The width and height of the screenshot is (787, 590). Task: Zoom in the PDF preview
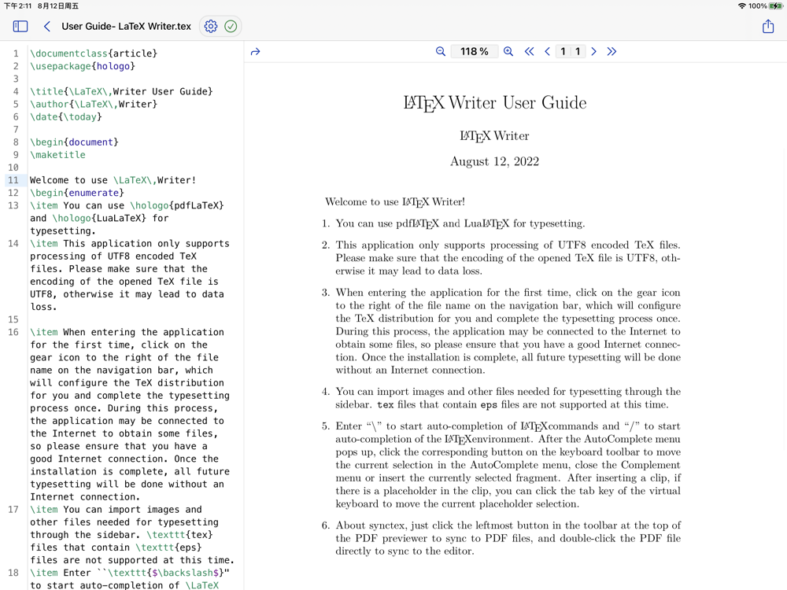pyautogui.click(x=508, y=51)
